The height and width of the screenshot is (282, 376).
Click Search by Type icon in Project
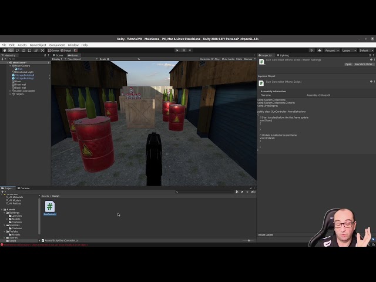237,192
